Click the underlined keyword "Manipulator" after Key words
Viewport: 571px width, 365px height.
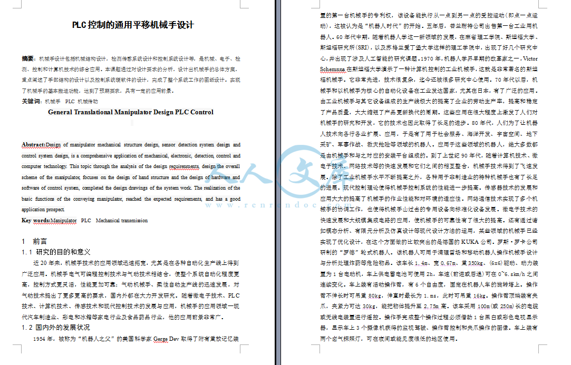(63, 221)
